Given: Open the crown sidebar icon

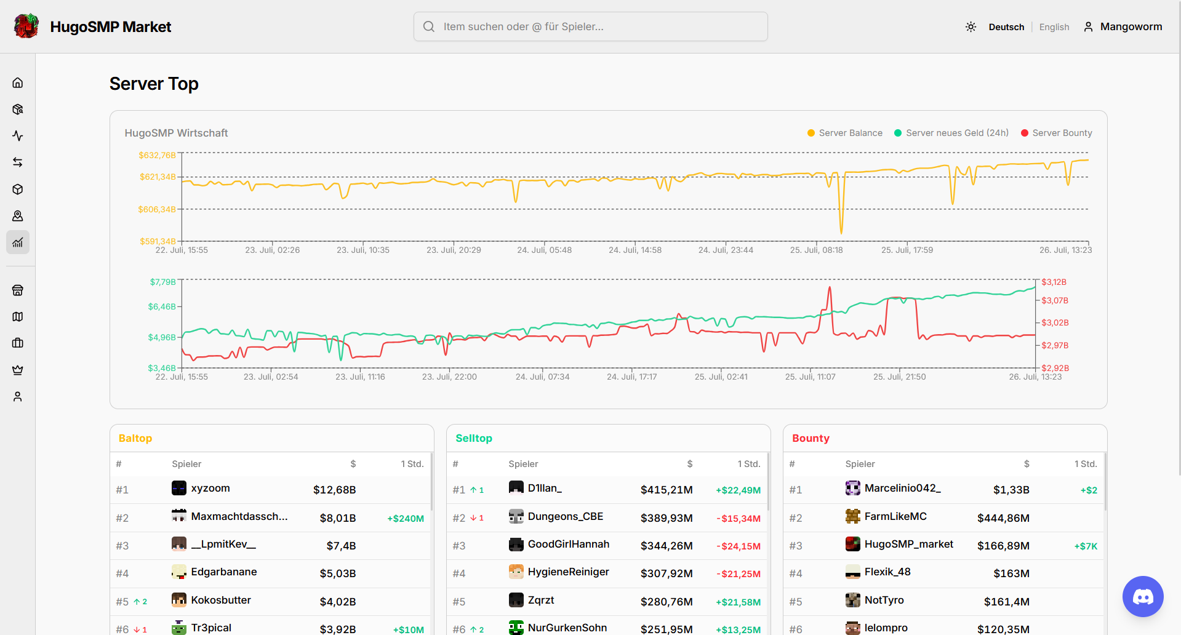Looking at the screenshot, I should point(18,370).
